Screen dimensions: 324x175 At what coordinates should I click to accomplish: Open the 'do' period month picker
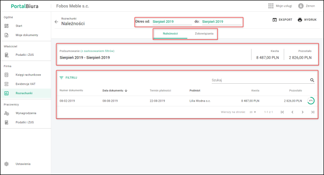point(222,22)
